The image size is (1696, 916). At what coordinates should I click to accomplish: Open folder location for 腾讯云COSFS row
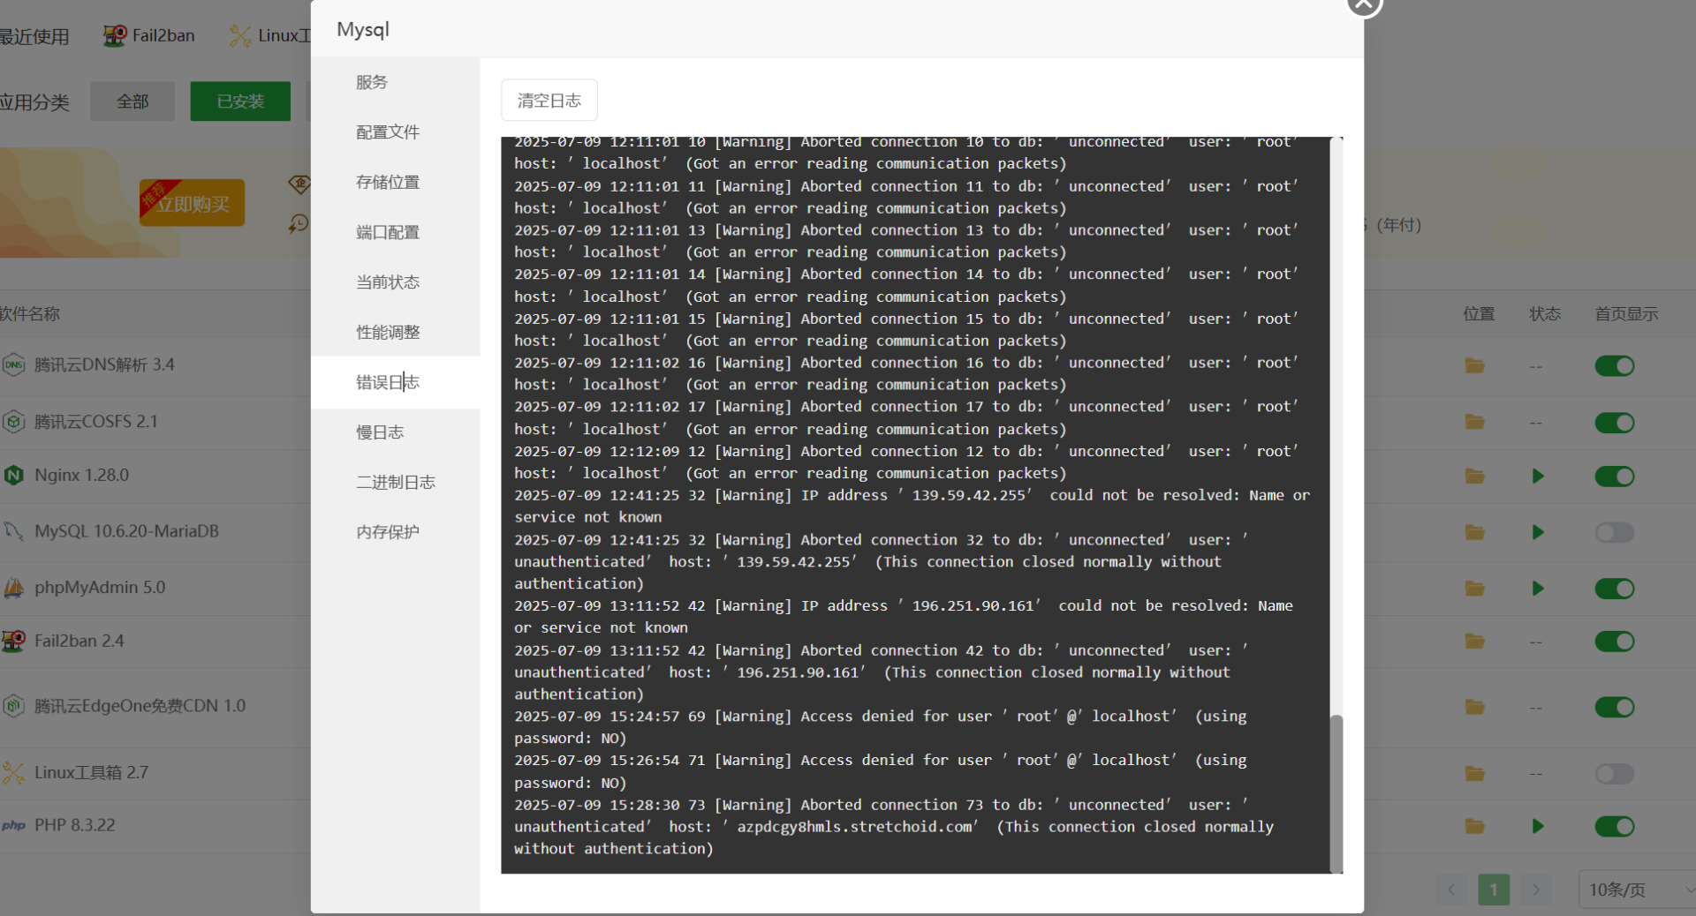[1475, 423]
